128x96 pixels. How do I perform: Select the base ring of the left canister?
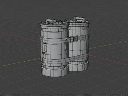[x=55, y=71]
